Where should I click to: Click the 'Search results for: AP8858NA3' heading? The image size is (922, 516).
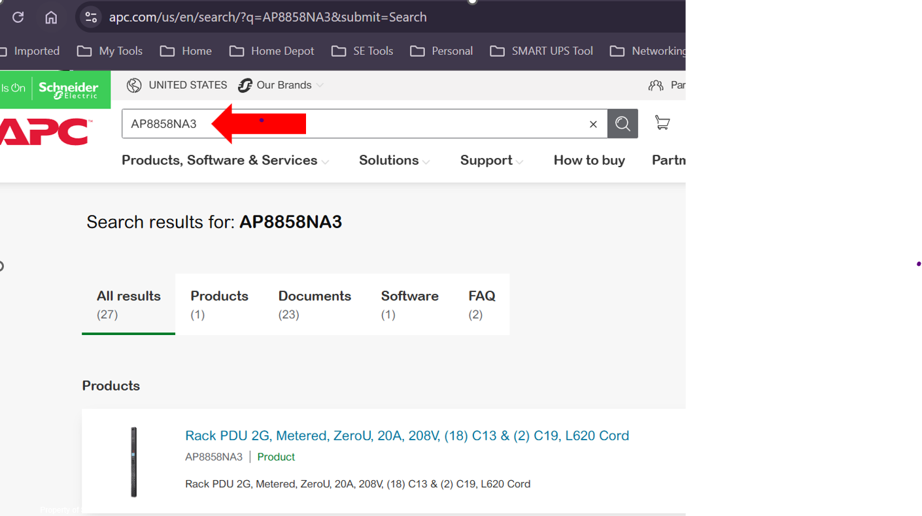tap(214, 222)
